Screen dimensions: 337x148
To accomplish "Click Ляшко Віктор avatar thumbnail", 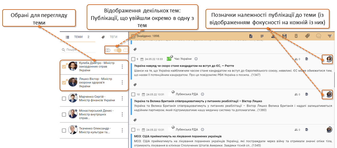I will 73,82.
